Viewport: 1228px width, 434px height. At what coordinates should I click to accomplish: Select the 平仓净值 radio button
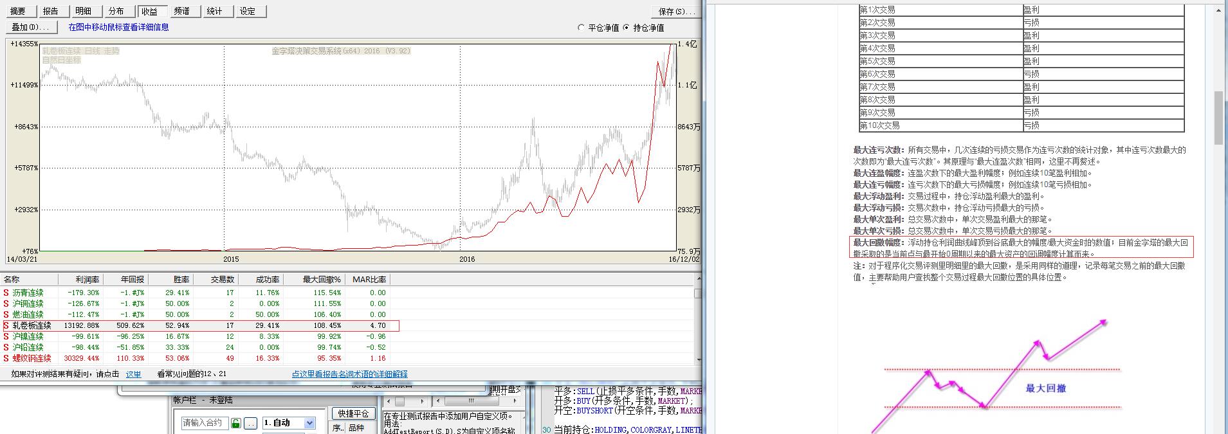pyautogui.click(x=582, y=28)
